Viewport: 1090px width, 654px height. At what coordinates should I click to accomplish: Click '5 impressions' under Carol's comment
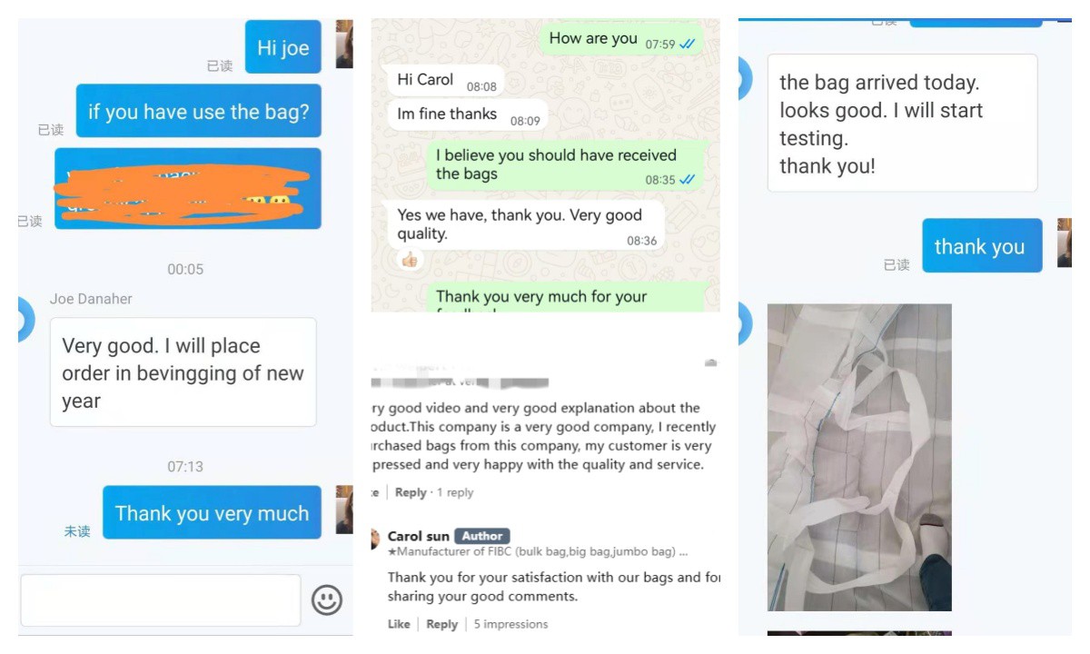tap(510, 624)
